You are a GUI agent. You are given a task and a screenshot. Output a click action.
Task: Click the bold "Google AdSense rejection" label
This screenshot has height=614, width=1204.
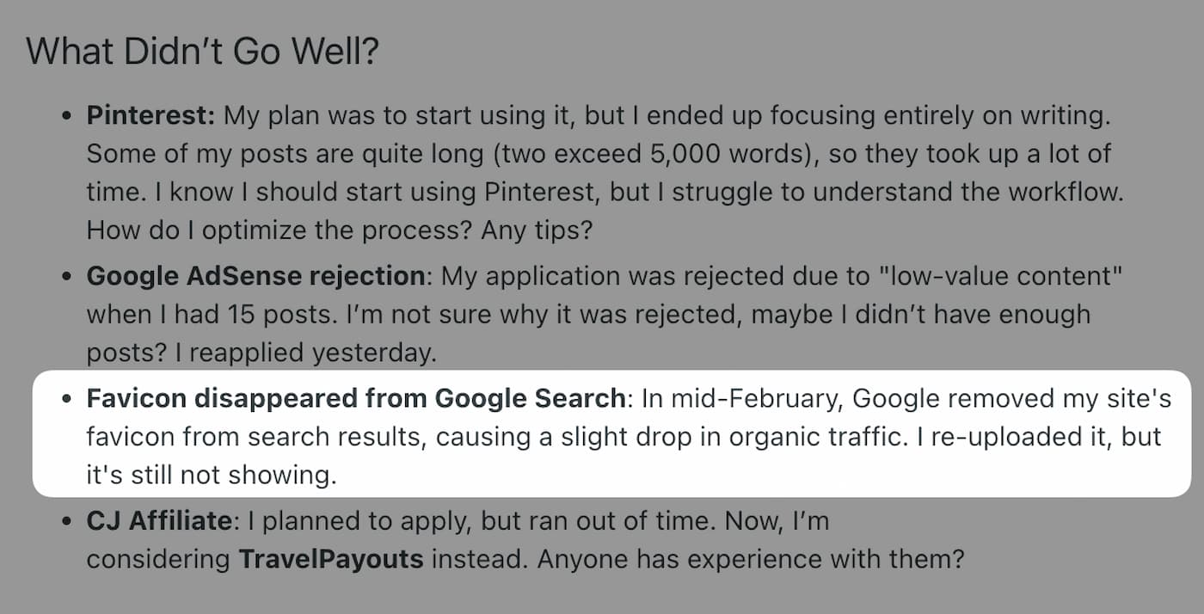pyautogui.click(x=256, y=276)
